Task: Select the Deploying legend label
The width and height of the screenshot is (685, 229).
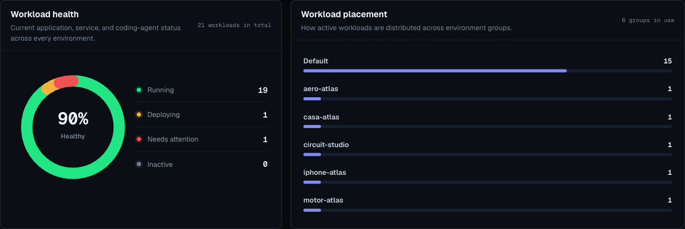Action: [x=163, y=114]
